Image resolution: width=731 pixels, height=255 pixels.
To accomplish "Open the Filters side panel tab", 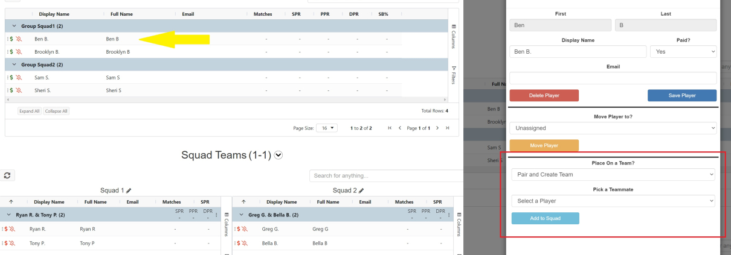I will 454,75.
